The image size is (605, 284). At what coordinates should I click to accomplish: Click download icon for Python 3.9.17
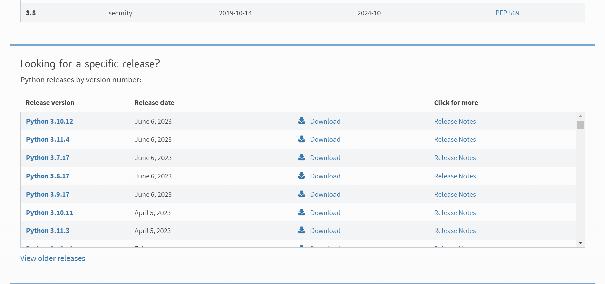pyautogui.click(x=302, y=194)
